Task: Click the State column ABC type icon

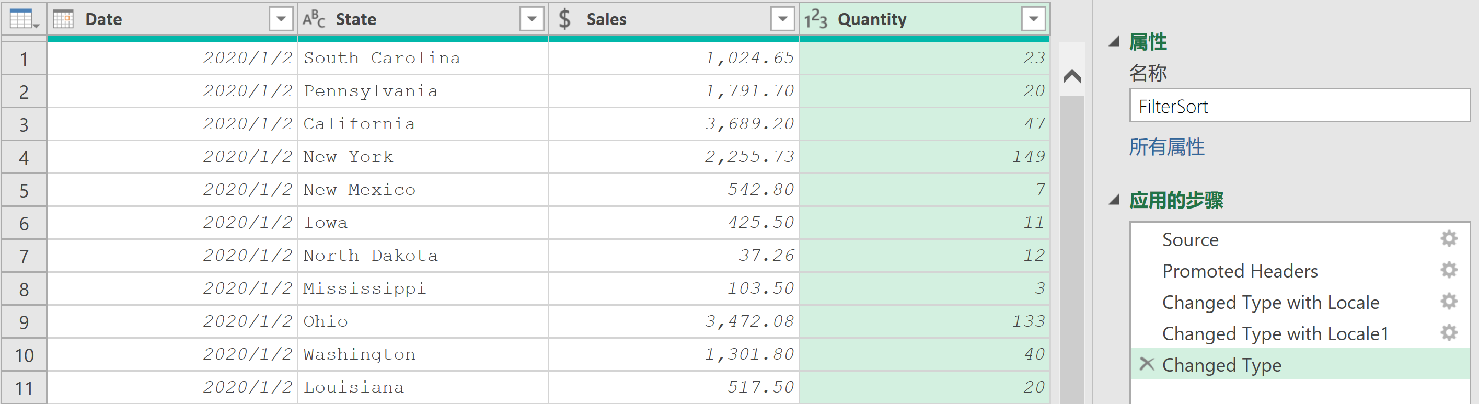Action: (314, 19)
